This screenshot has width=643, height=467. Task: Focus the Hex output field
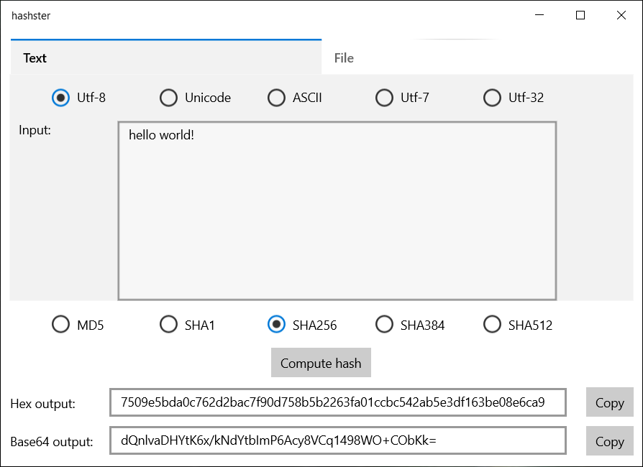point(337,402)
